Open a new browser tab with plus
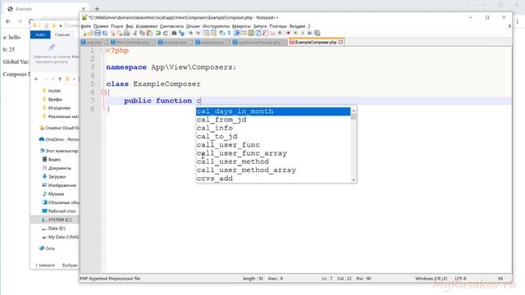The image size is (525, 295). point(97,9)
